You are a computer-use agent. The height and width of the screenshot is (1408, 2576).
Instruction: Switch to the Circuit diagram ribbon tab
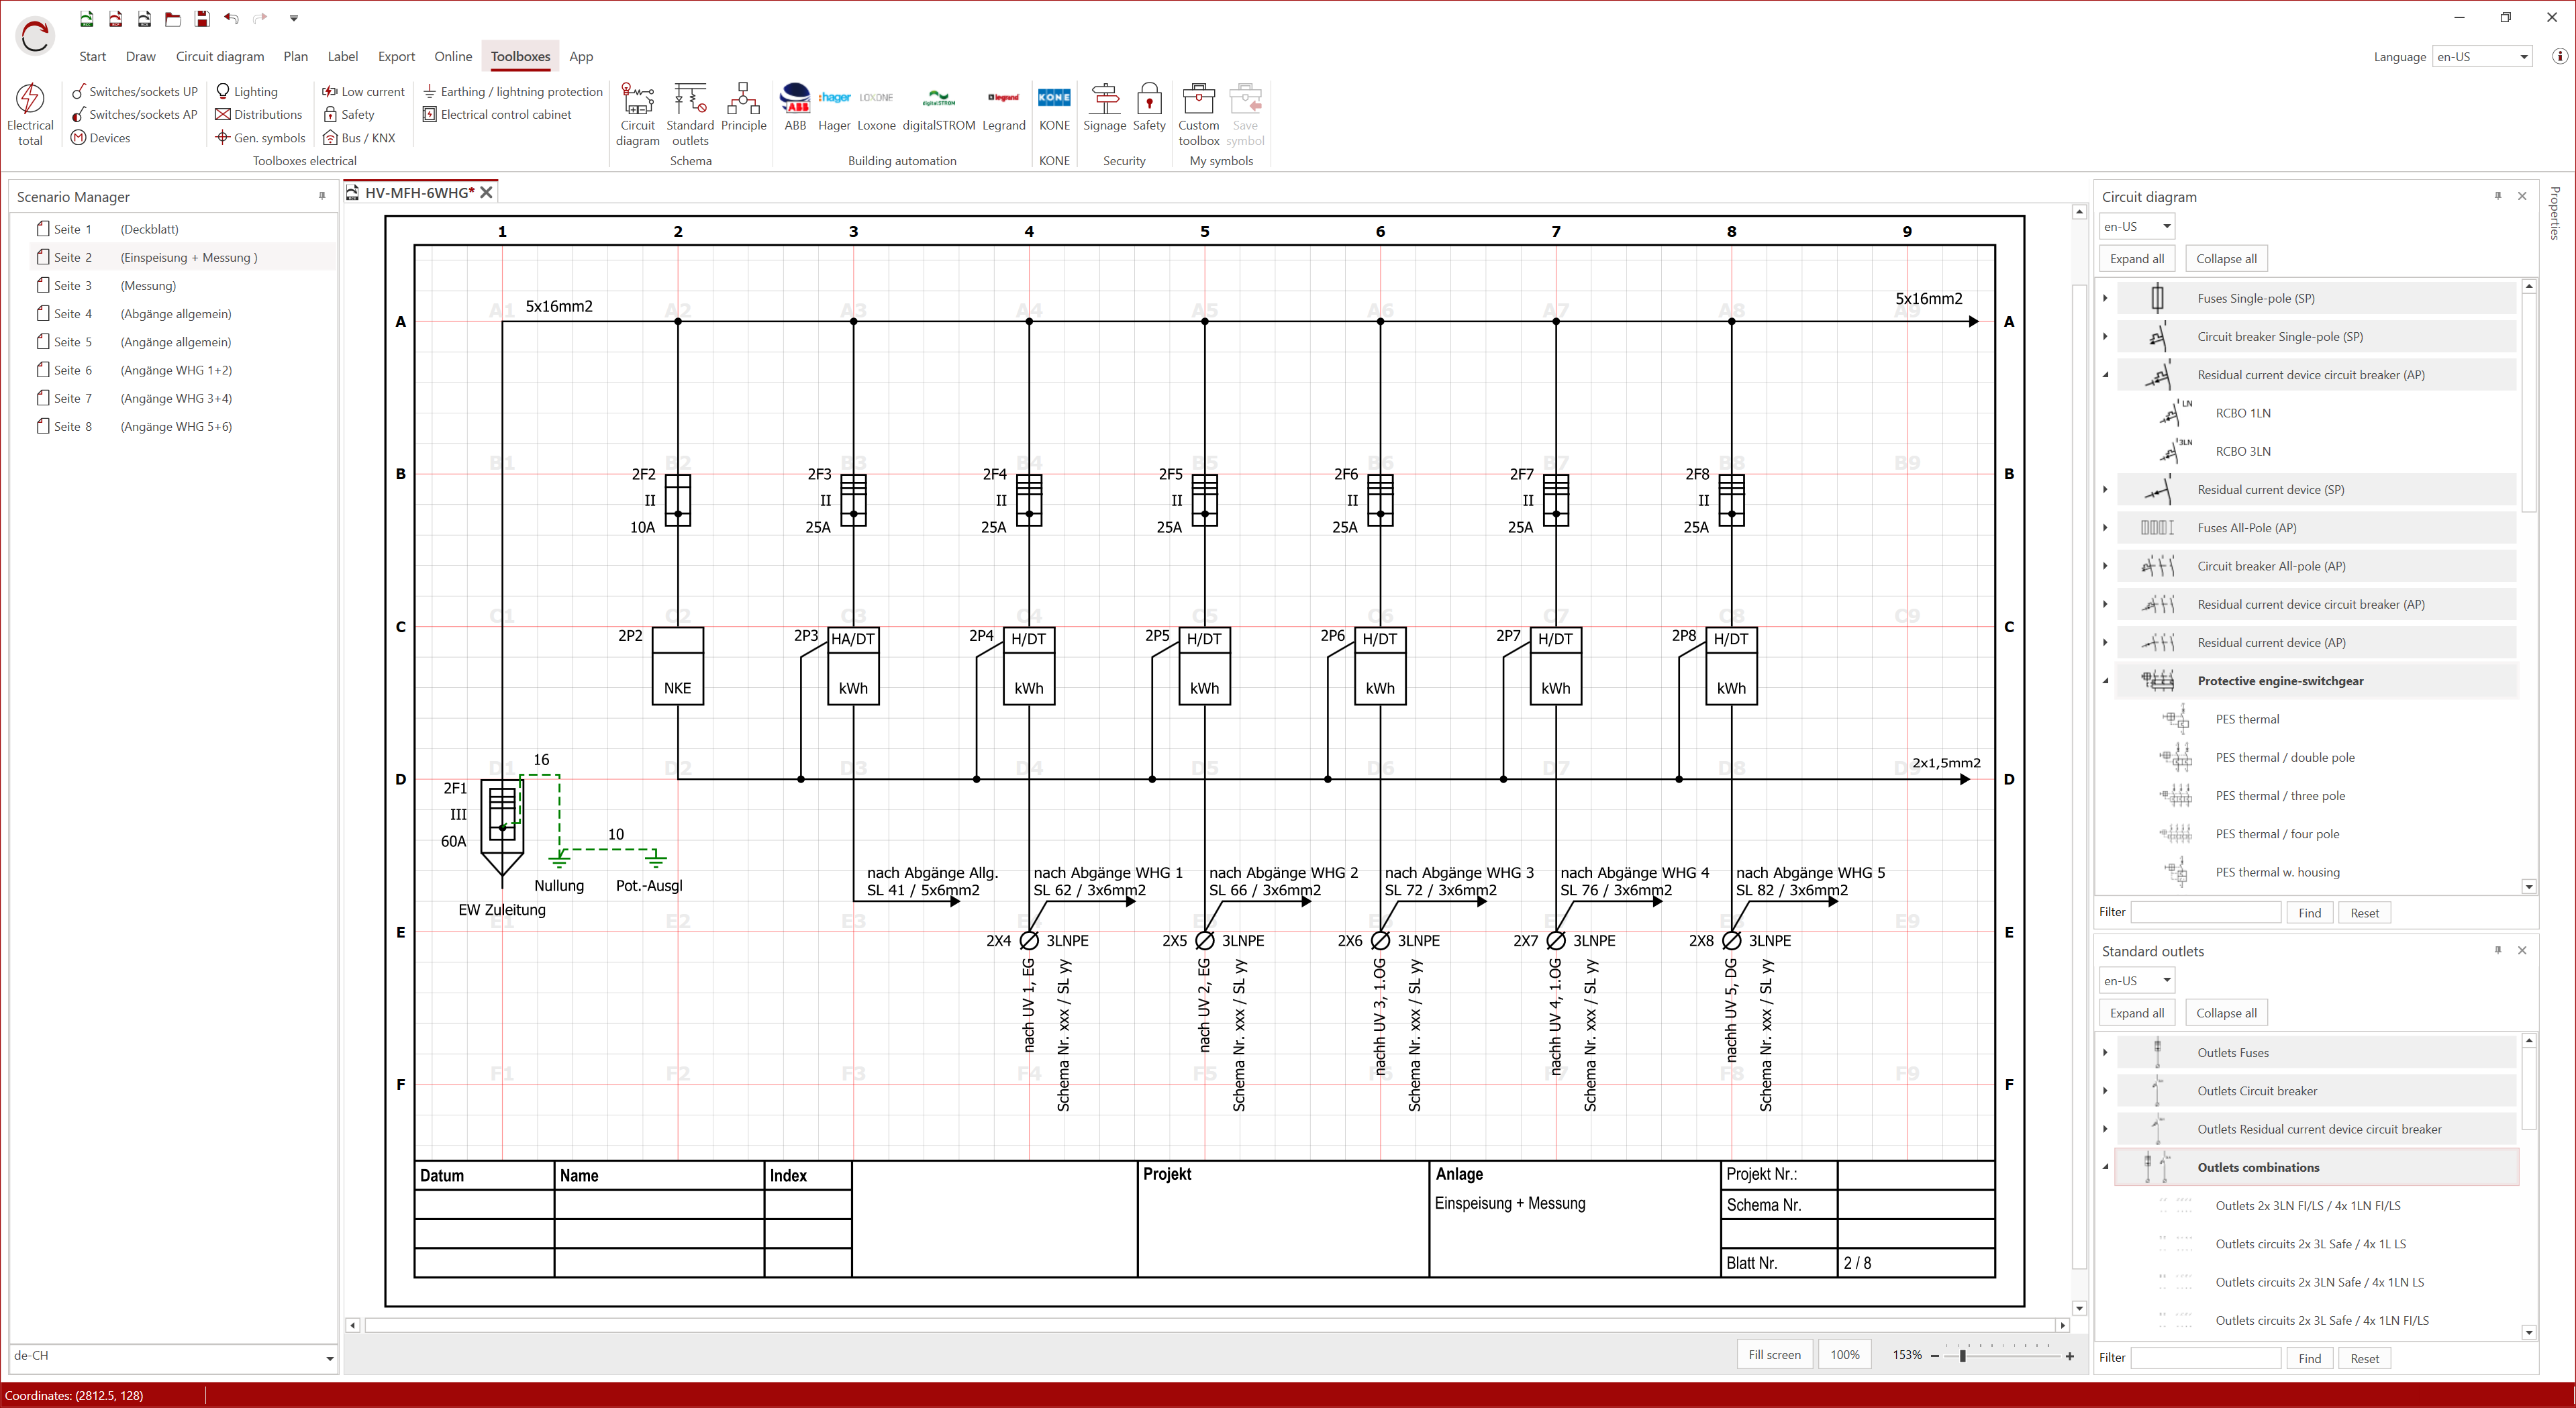220,57
